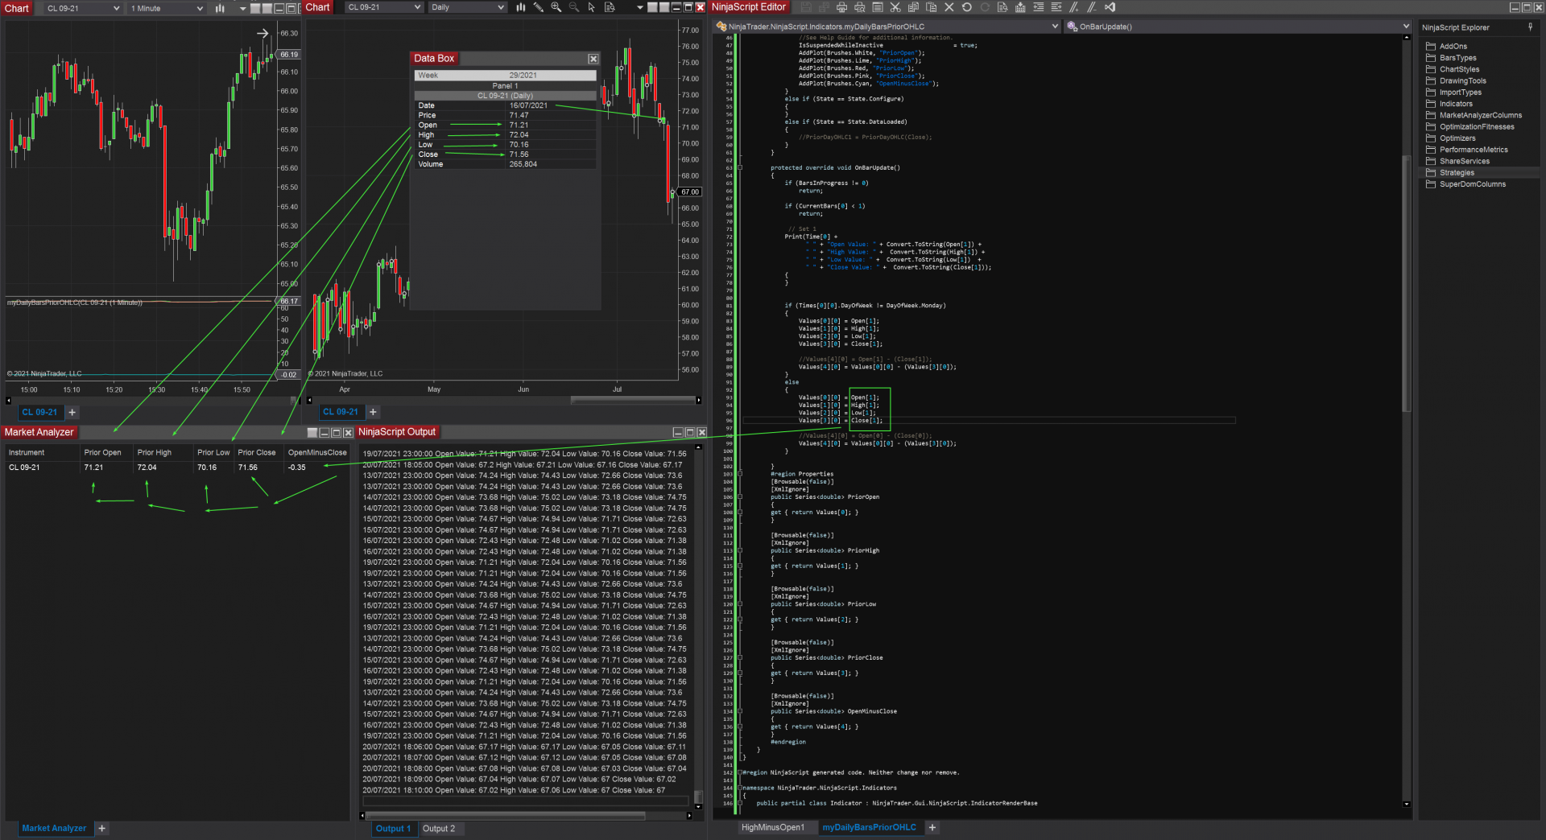Viewport: 1546px width, 840px height.
Task: Delete selection with the X icon in editor toolbar
Action: [949, 7]
